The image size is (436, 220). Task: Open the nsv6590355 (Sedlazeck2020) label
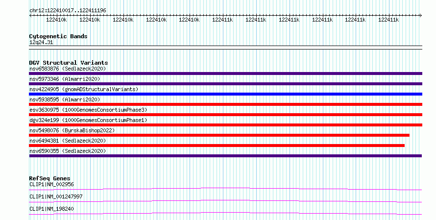pos(68,151)
